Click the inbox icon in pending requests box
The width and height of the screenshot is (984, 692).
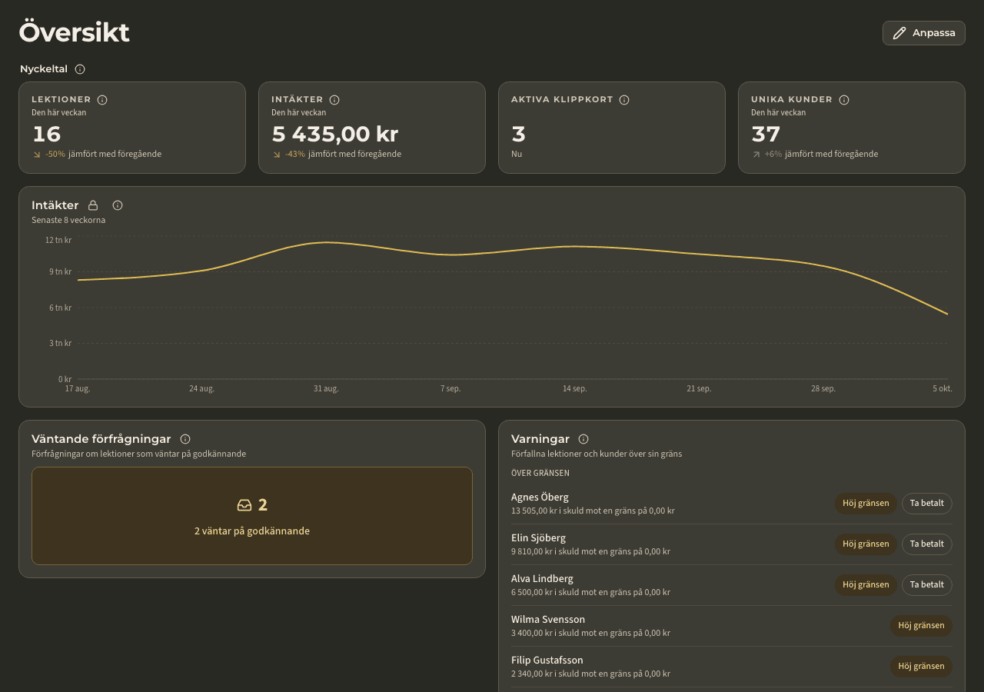click(x=244, y=505)
